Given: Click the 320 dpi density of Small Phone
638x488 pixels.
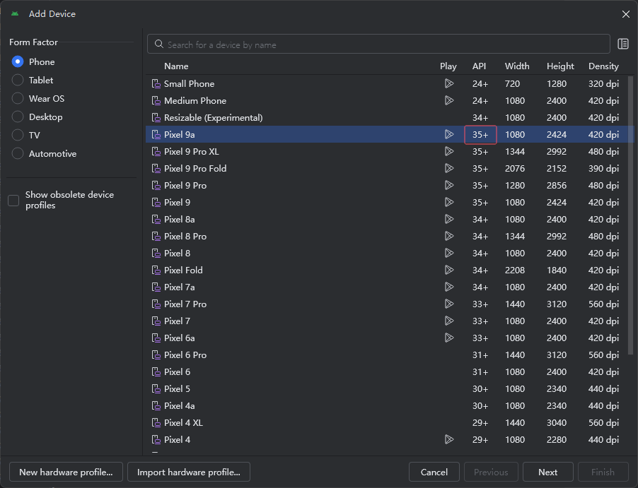Looking at the screenshot, I should [x=603, y=84].
